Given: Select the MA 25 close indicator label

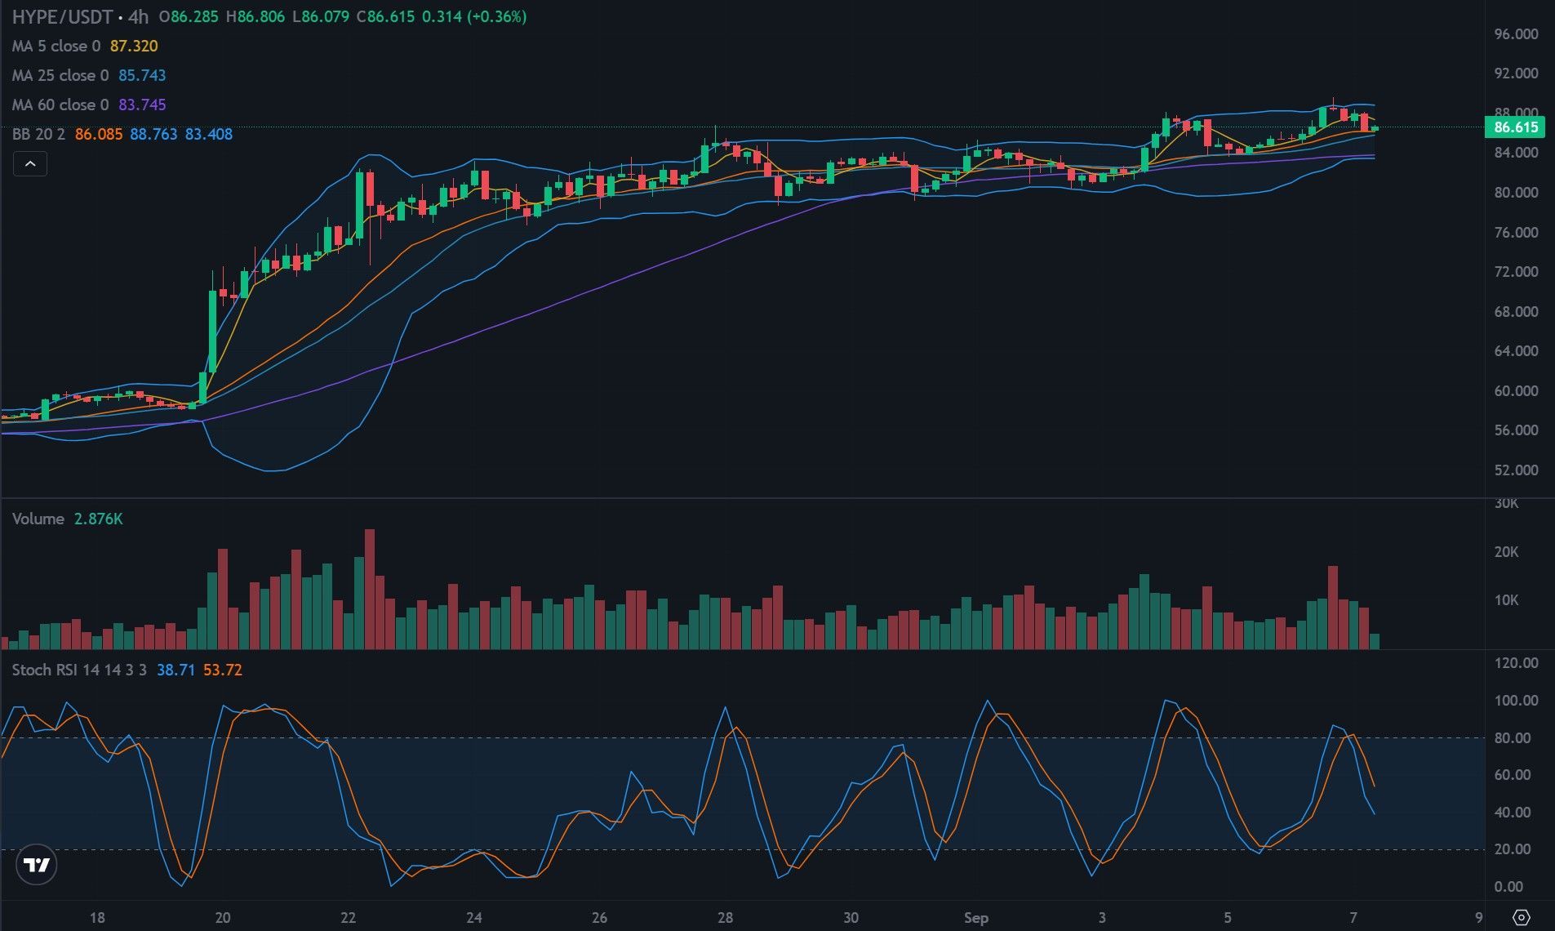Looking at the screenshot, I should tap(60, 75).
